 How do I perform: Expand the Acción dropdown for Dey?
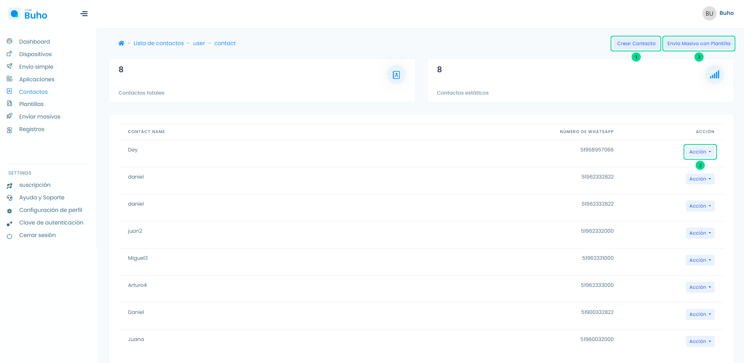coord(700,152)
